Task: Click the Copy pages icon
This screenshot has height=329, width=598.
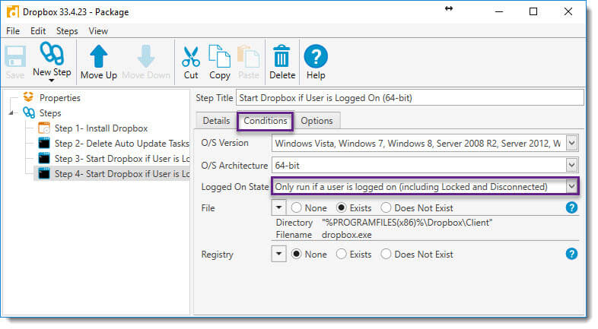Action: point(219,56)
